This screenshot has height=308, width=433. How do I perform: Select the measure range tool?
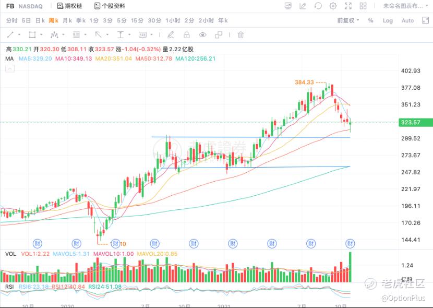121,35
